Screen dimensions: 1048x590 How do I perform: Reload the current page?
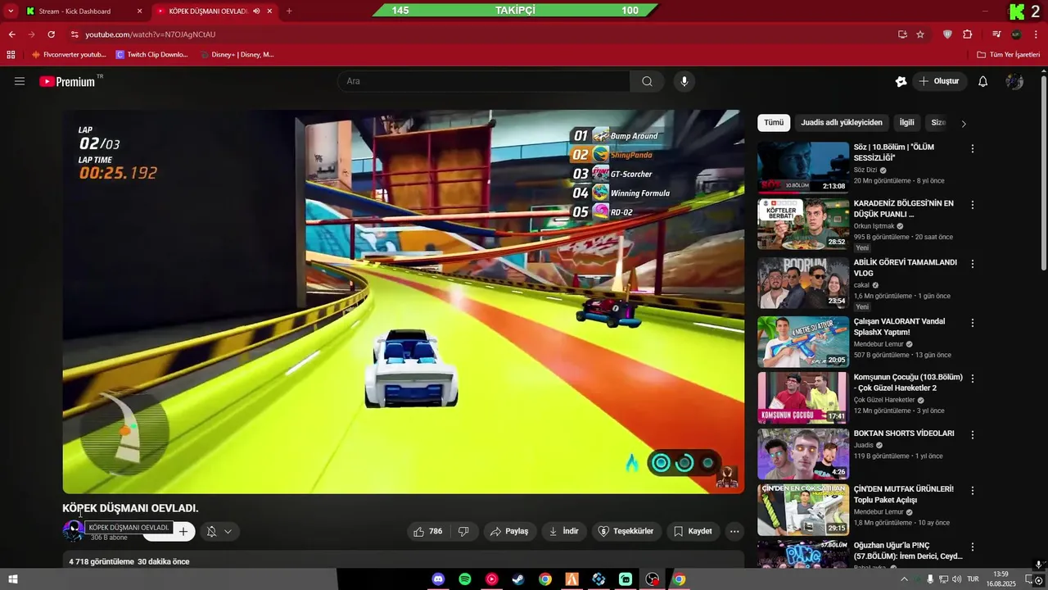[51, 34]
